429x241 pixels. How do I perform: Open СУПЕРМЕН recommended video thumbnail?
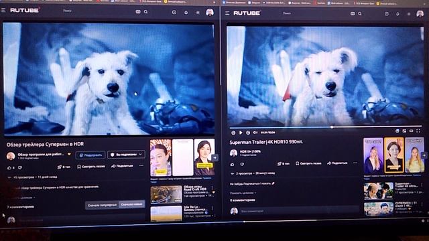379,209
